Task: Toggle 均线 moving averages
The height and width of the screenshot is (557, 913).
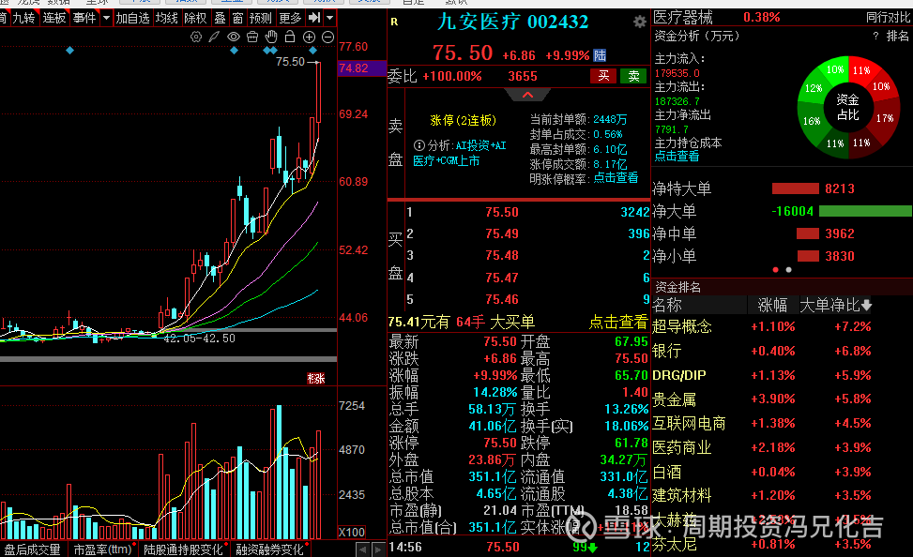Action: [166, 18]
